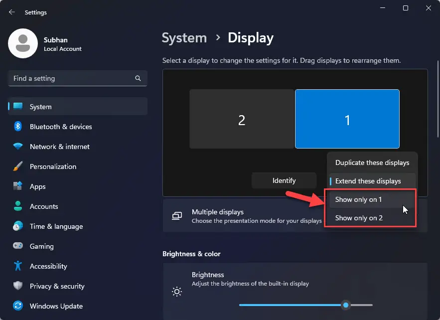The width and height of the screenshot is (440, 320).
Task: Click the Apps icon in sidebar
Action: tap(18, 186)
